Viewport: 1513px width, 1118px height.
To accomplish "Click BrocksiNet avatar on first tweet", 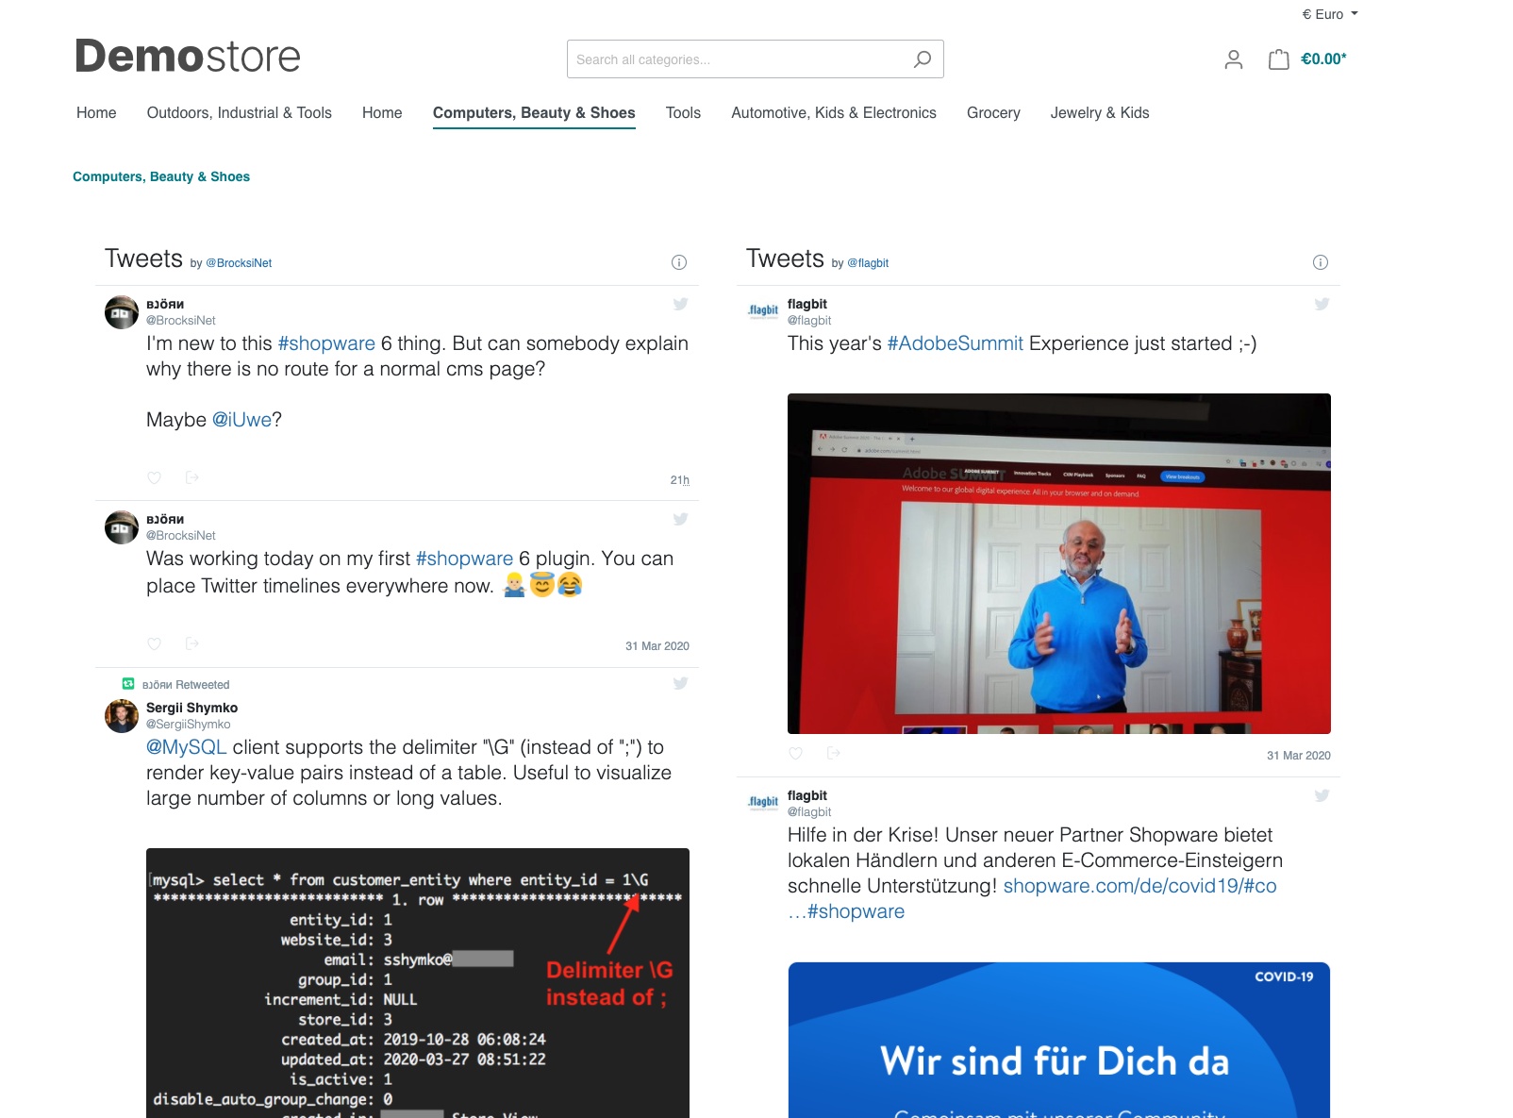I will [122, 312].
